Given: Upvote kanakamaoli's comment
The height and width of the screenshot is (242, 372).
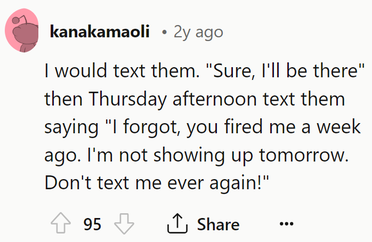Looking at the screenshot, I should pos(61,223).
